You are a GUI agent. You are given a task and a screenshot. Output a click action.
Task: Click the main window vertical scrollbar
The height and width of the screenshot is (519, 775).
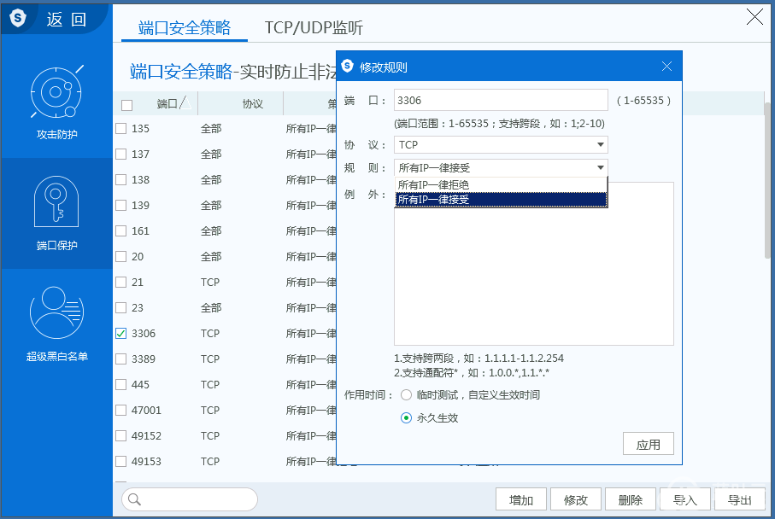pyautogui.click(x=768, y=180)
